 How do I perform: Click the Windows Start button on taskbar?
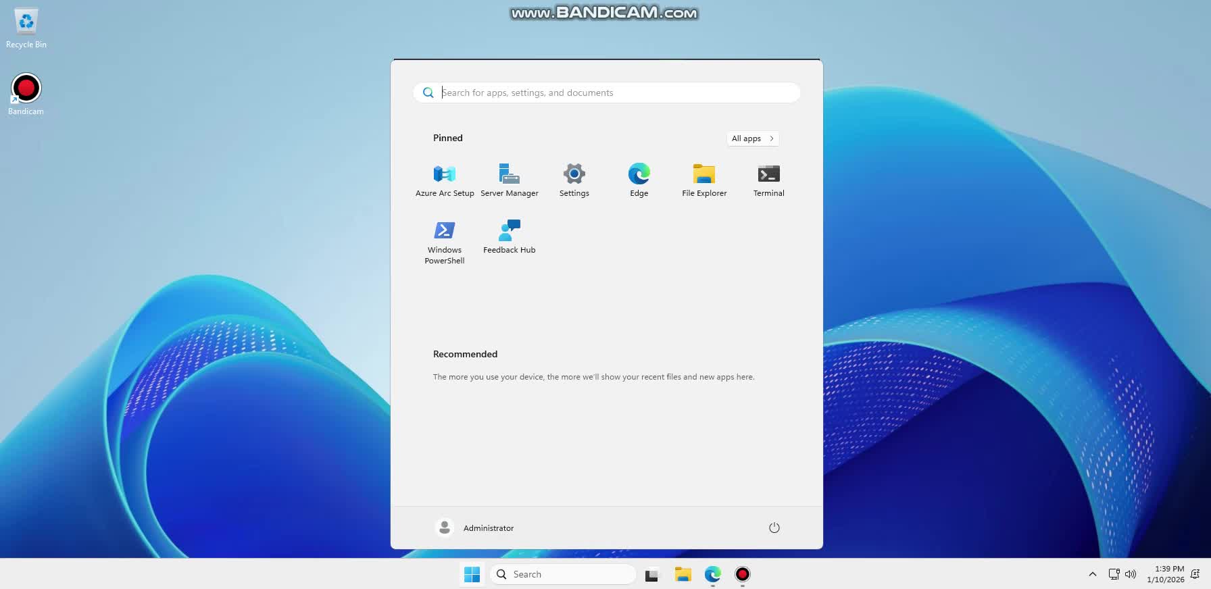(472, 574)
